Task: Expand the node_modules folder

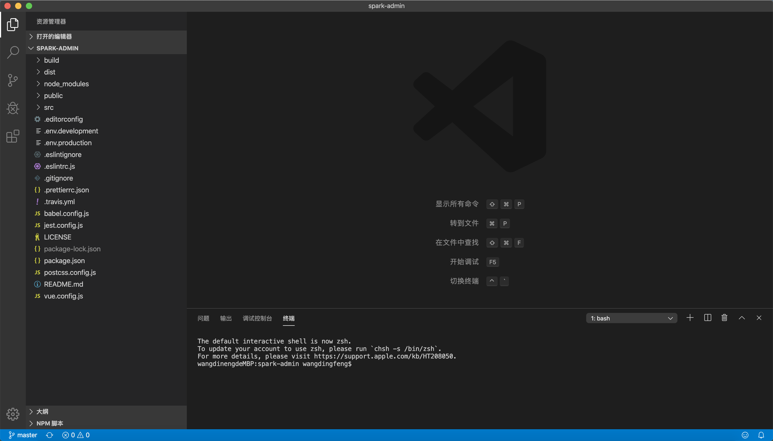Action: [x=66, y=84]
